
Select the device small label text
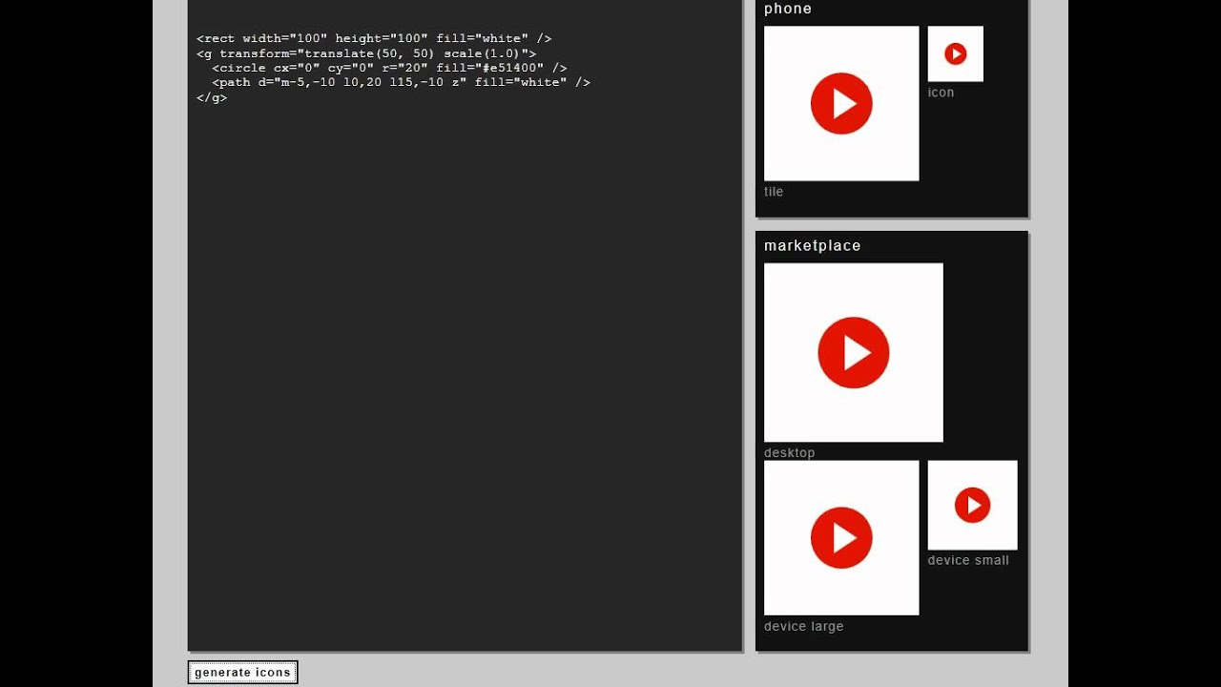pyautogui.click(x=968, y=560)
